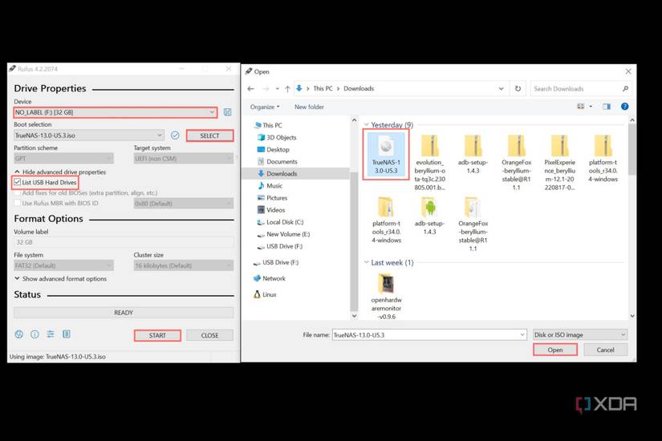Open Rufus language globe icon
This screenshot has height=441, width=662.
click(19, 334)
